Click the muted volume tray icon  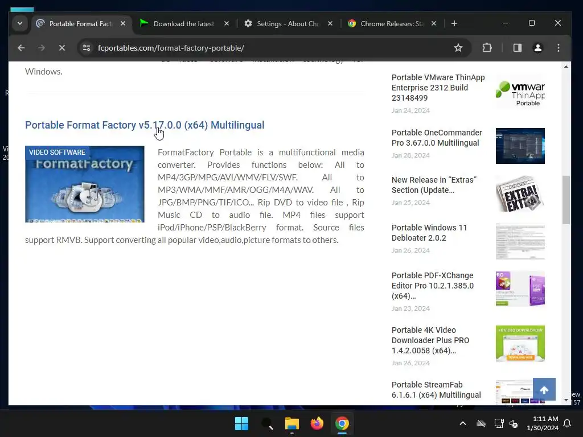[x=514, y=423]
